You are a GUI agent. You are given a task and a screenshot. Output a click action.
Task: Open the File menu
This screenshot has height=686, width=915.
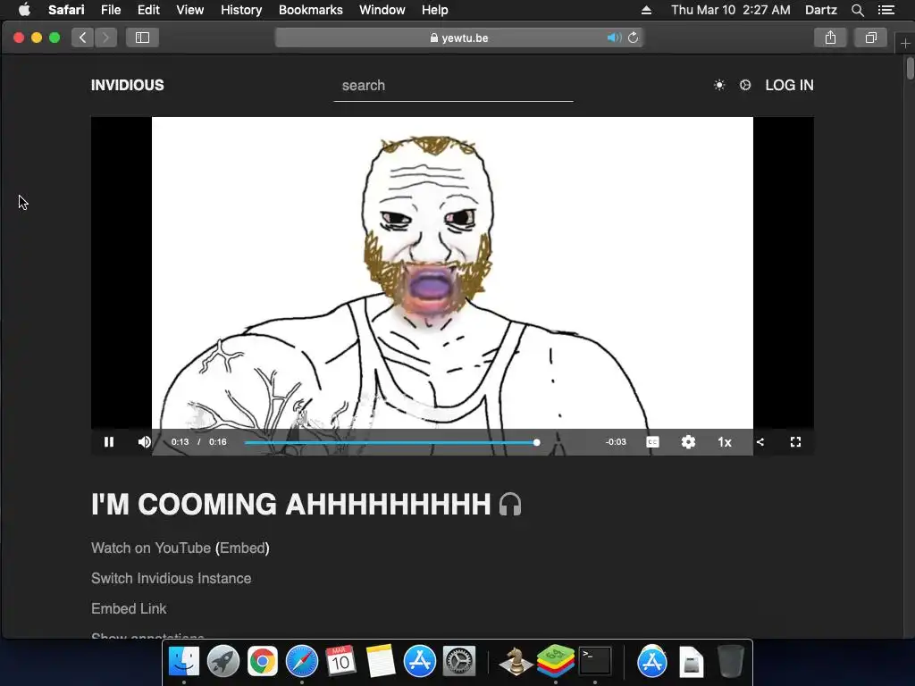(111, 10)
